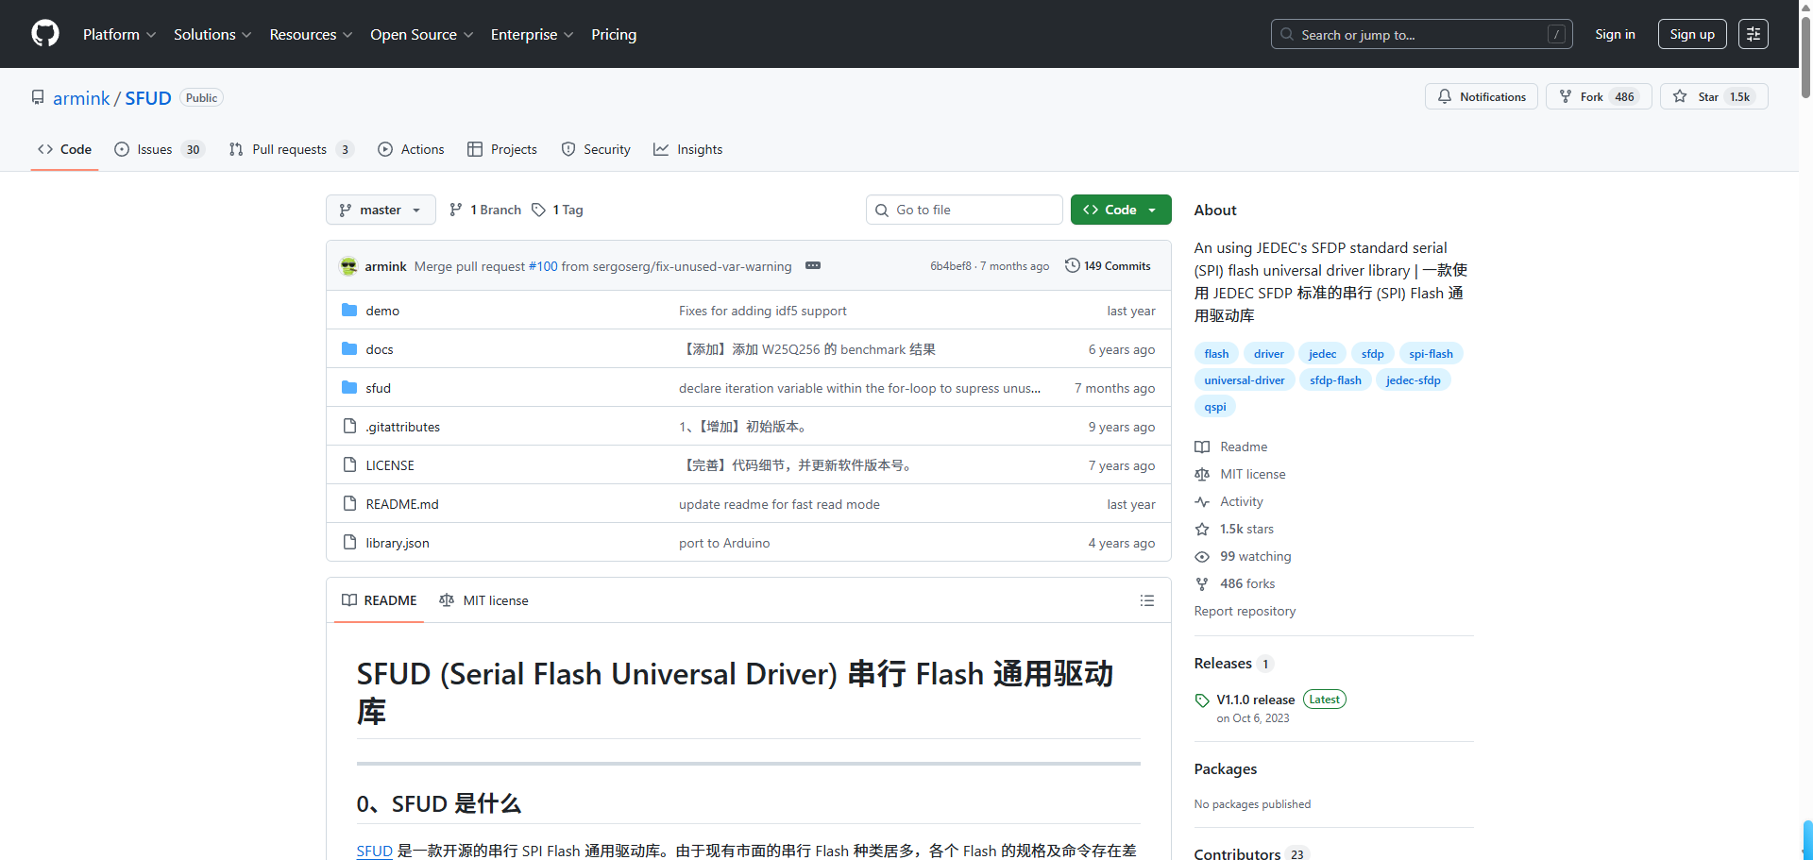Screen dimensions: 1813x860
Task: Select the MIT license tab
Action: [x=484, y=600]
